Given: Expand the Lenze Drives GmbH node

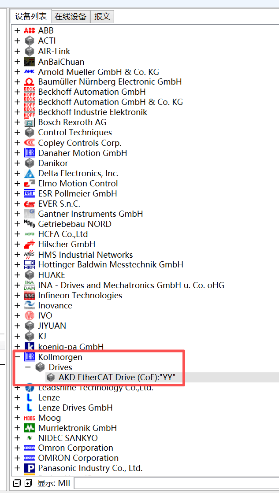Looking at the screenshot, I should pos(17,408).
